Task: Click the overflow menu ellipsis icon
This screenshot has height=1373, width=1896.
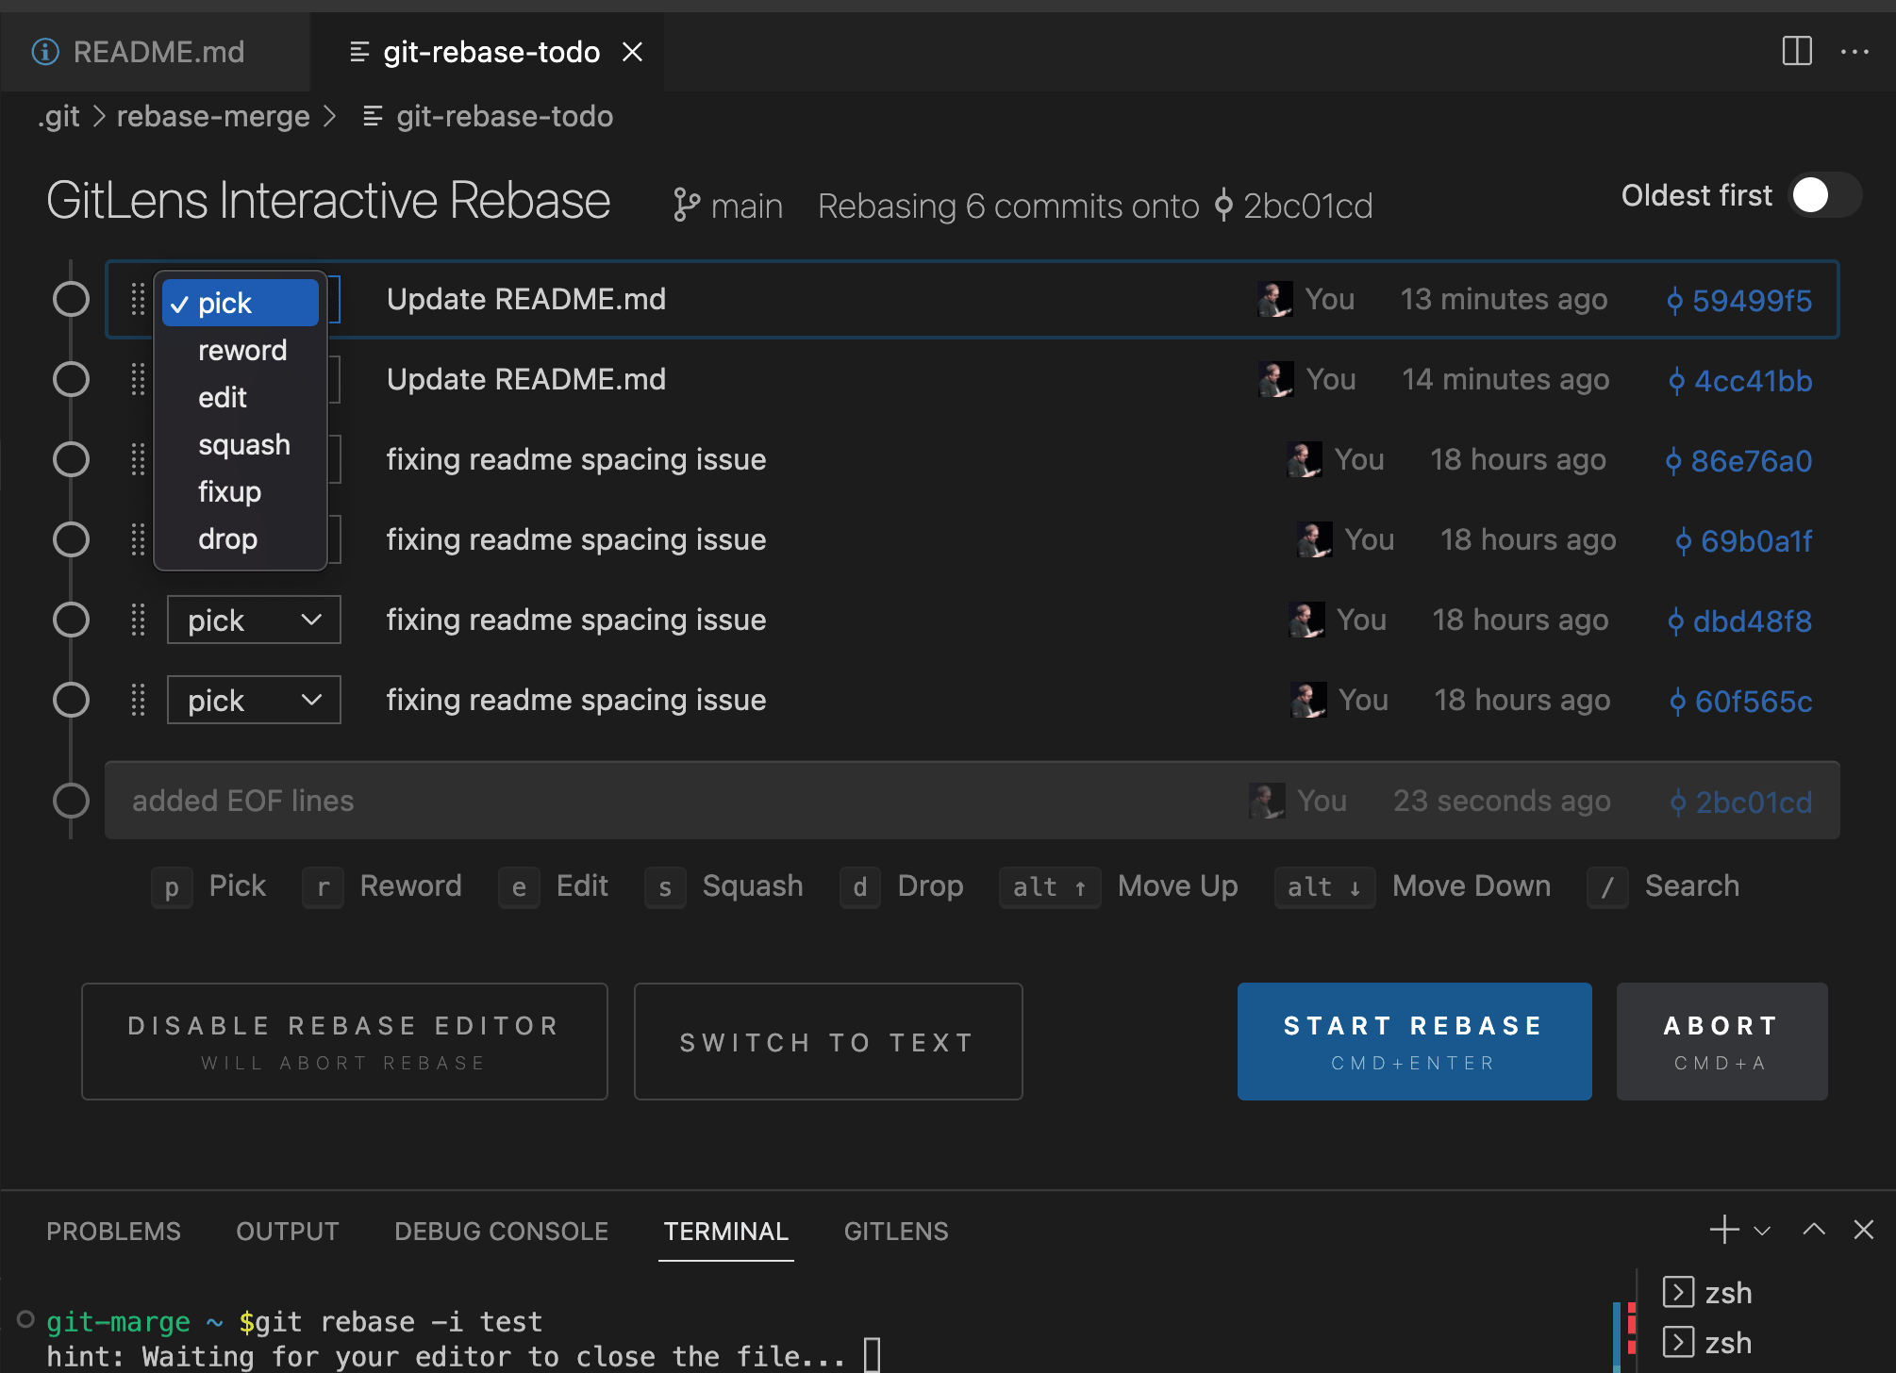Action: [x=1854, y=52]
